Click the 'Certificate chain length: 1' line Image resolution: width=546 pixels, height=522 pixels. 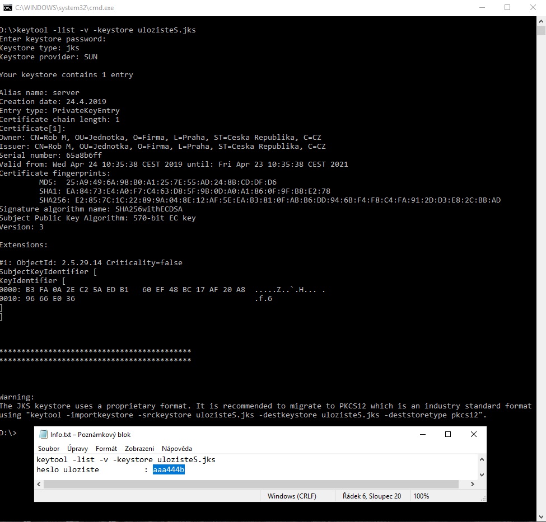[59, 119]
